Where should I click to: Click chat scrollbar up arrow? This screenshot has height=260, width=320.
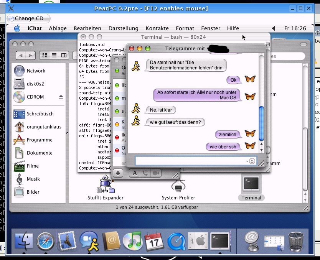[x=261, y=144]
